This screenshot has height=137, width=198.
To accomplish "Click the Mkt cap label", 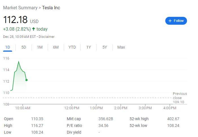I will tap(74, 119).
